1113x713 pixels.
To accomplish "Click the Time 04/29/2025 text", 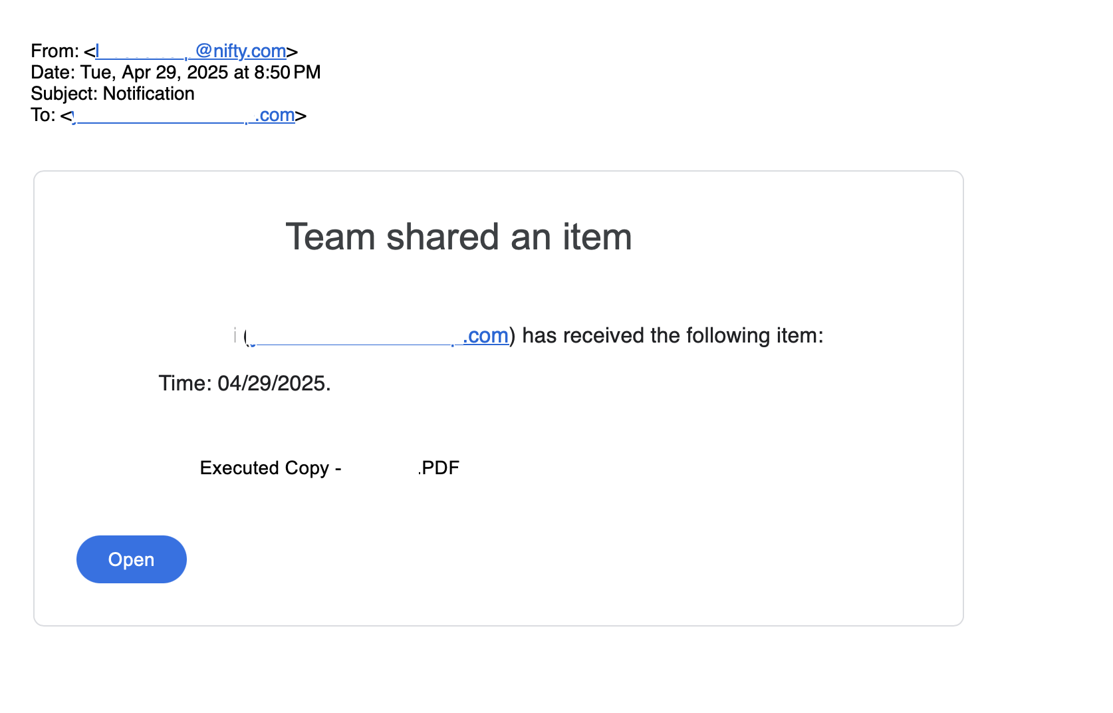I will [x=245, y=382].
